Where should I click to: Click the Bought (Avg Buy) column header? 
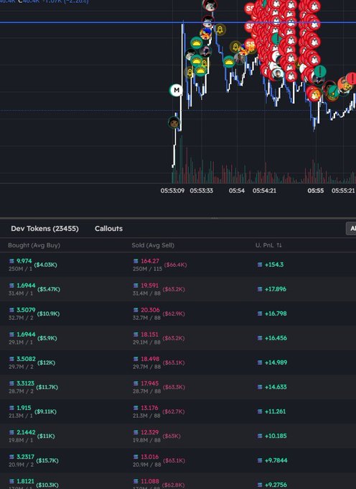point(34,245)
